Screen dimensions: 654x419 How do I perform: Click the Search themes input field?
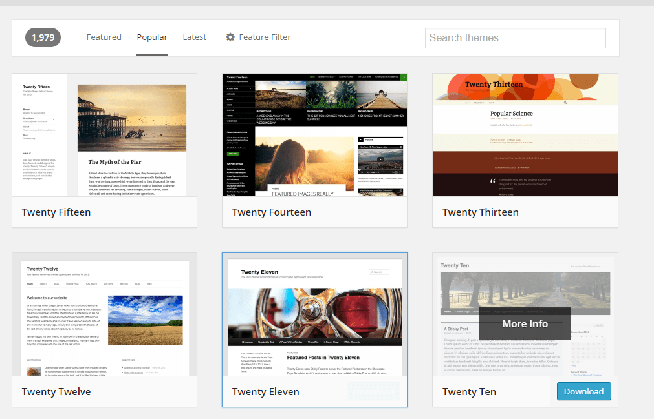[x=516, y=38]
